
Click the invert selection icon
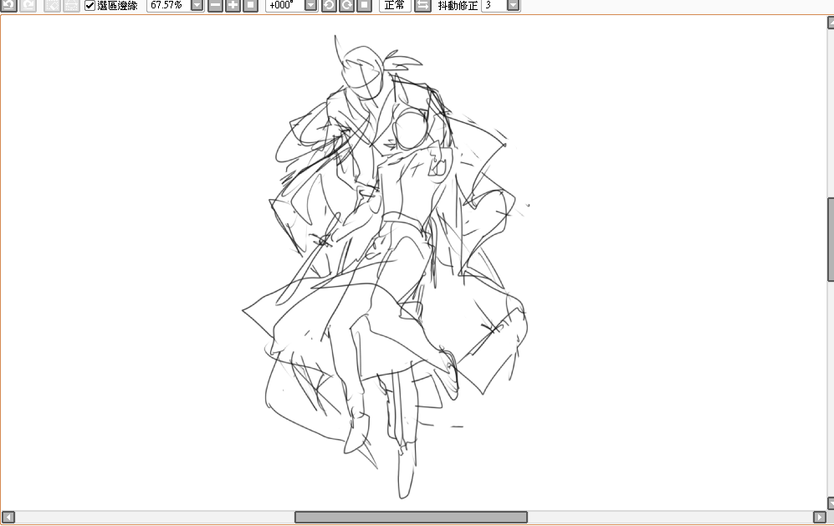click(x=71, y=5)
